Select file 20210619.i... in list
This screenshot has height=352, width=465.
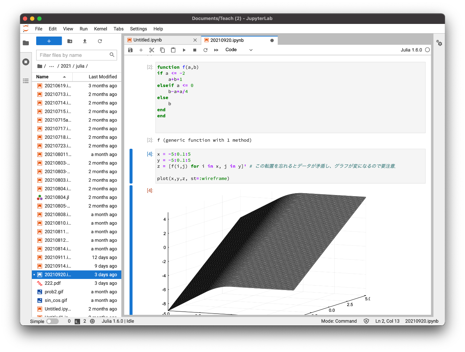(x=77, y=86)
